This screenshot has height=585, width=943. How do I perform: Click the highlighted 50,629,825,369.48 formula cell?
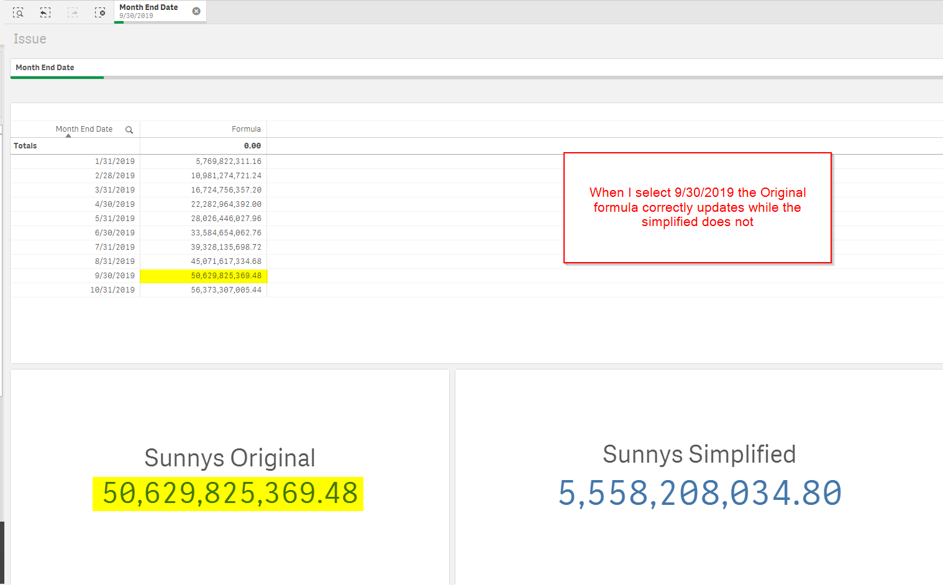(226, 276)
